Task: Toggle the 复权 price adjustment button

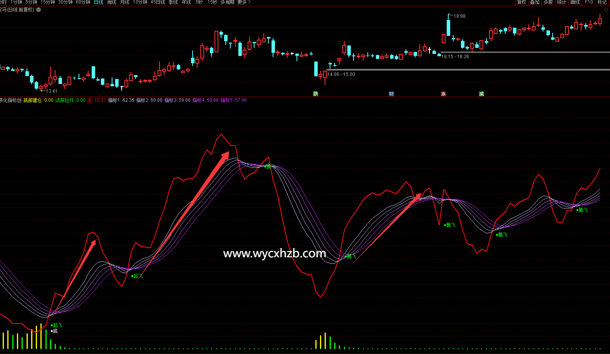Action: pyautogui.click(x=521, y=2)
